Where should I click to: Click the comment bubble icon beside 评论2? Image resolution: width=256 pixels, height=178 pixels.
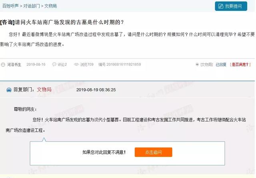pyautogui.click(x=54, y=64)
